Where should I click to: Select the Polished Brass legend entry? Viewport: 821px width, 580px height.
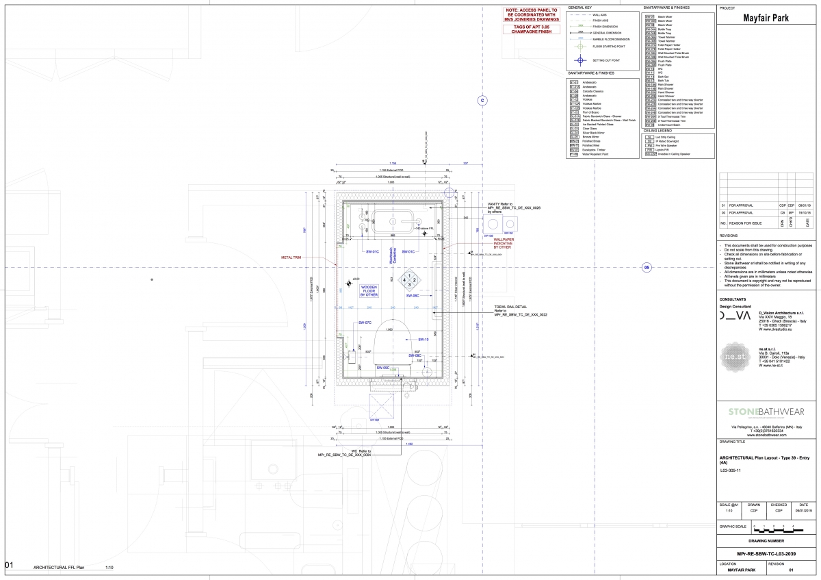586,141
